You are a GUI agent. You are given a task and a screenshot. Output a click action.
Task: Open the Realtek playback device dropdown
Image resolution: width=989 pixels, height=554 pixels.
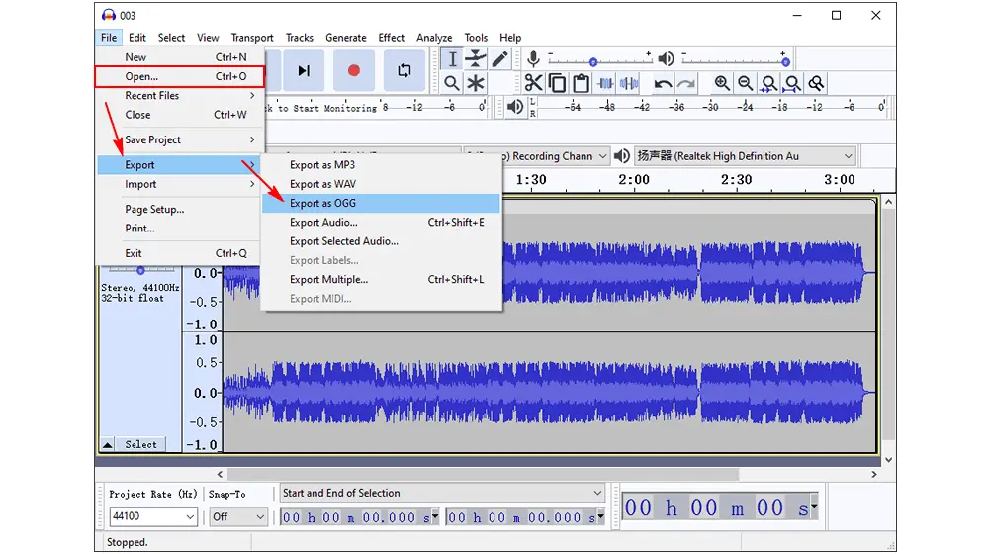click(745, 156)
